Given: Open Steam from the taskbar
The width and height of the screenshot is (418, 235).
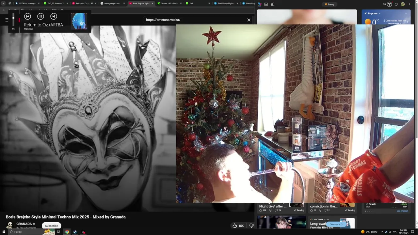Looking at the screenshot, I should coord(75,232).
